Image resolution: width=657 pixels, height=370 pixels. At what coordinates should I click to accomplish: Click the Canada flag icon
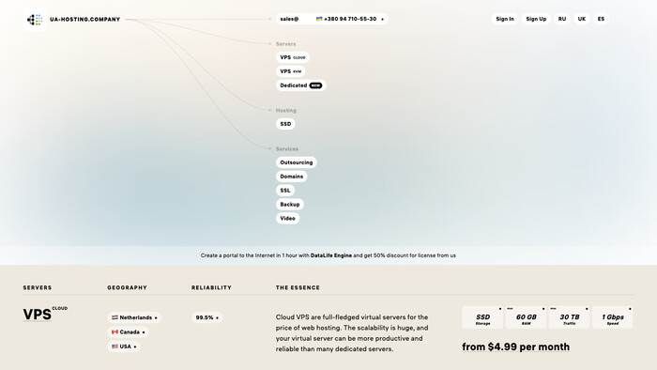pos(115,331)
